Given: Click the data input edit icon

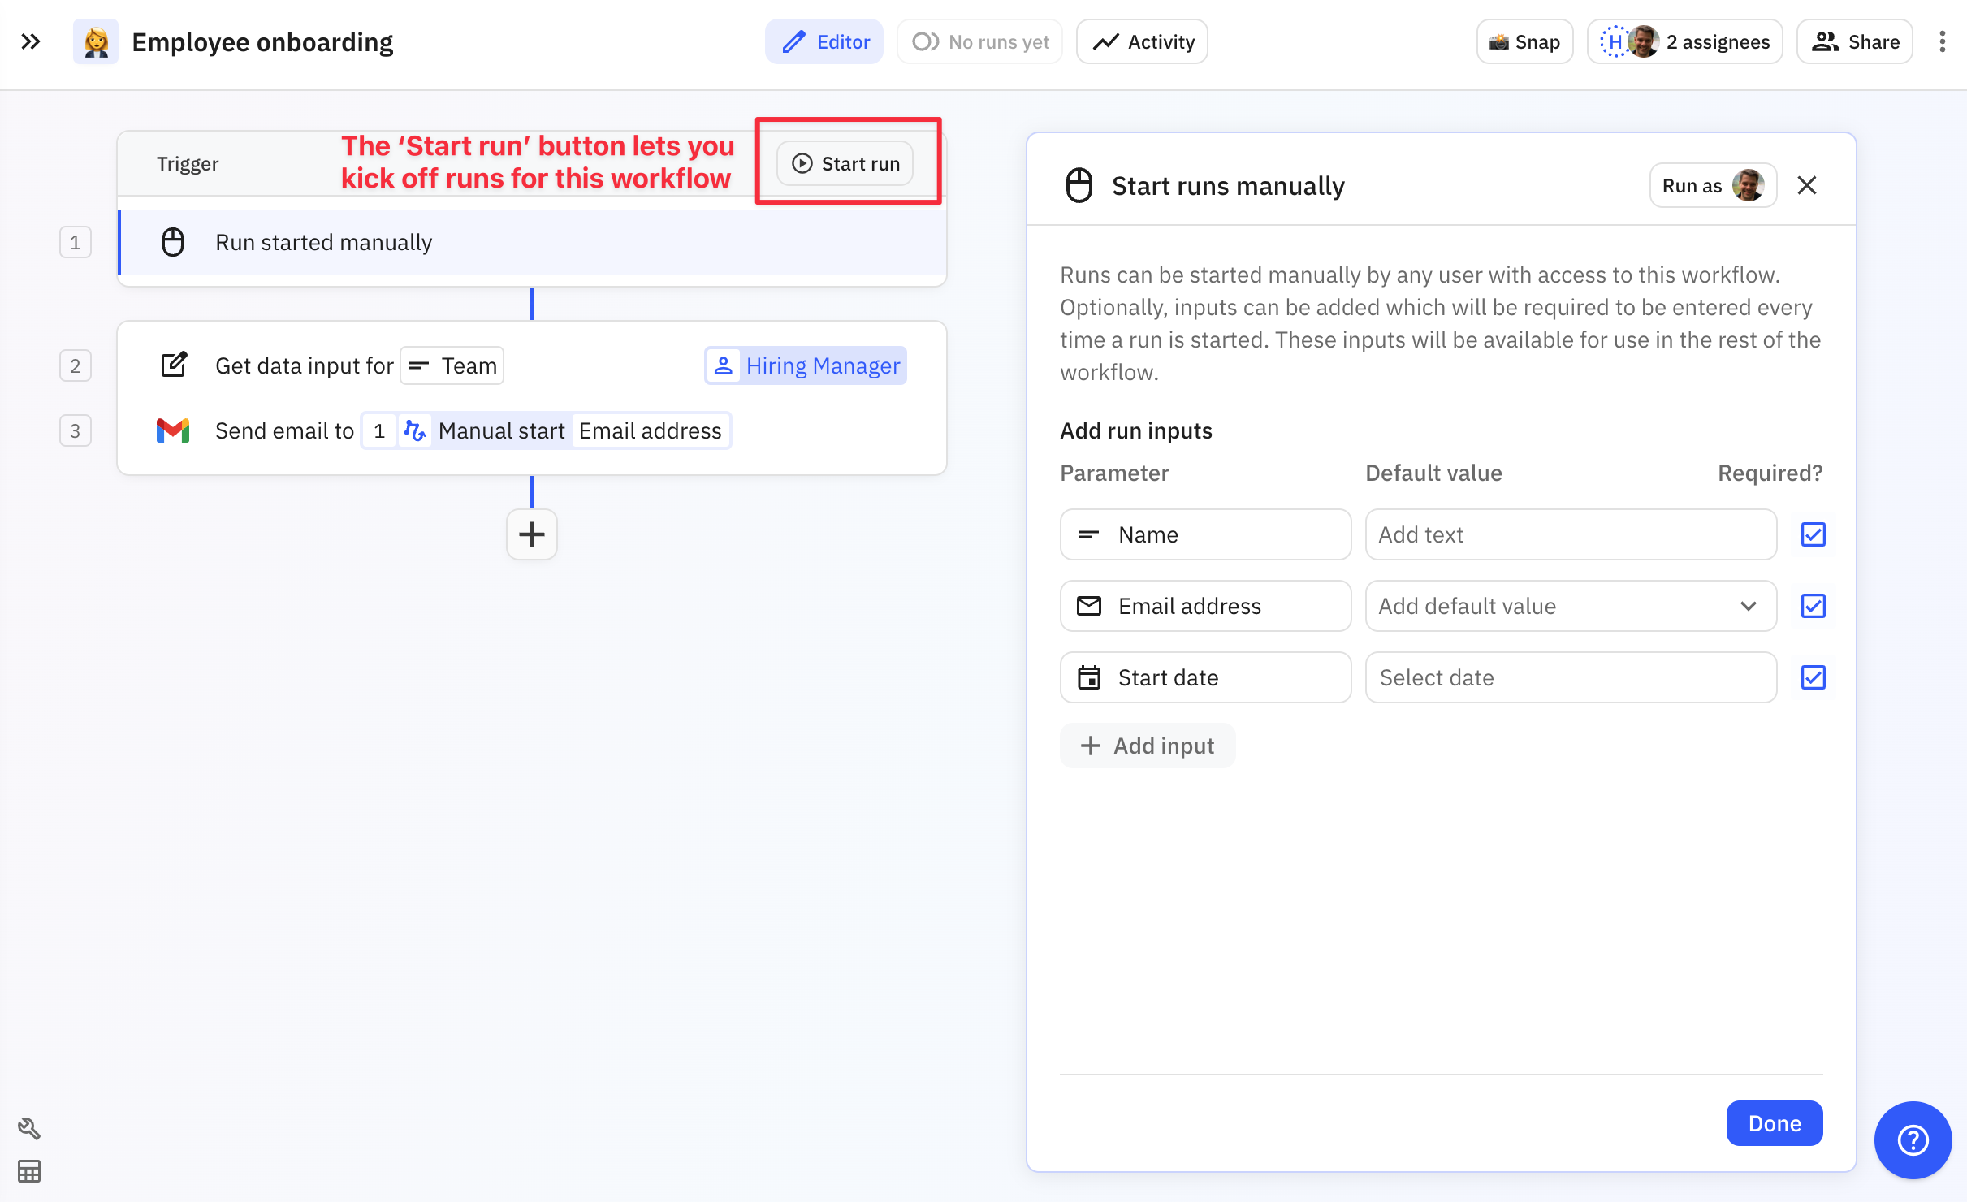Looking at the screenshot, I should pos(173,365).
